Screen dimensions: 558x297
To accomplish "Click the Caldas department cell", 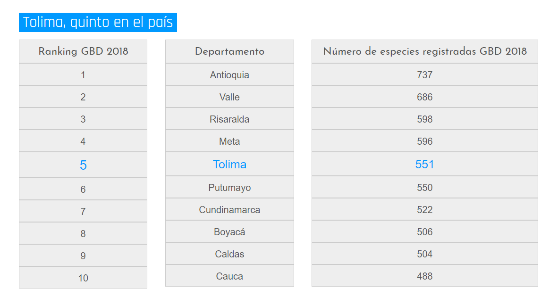I will [229, 254].
